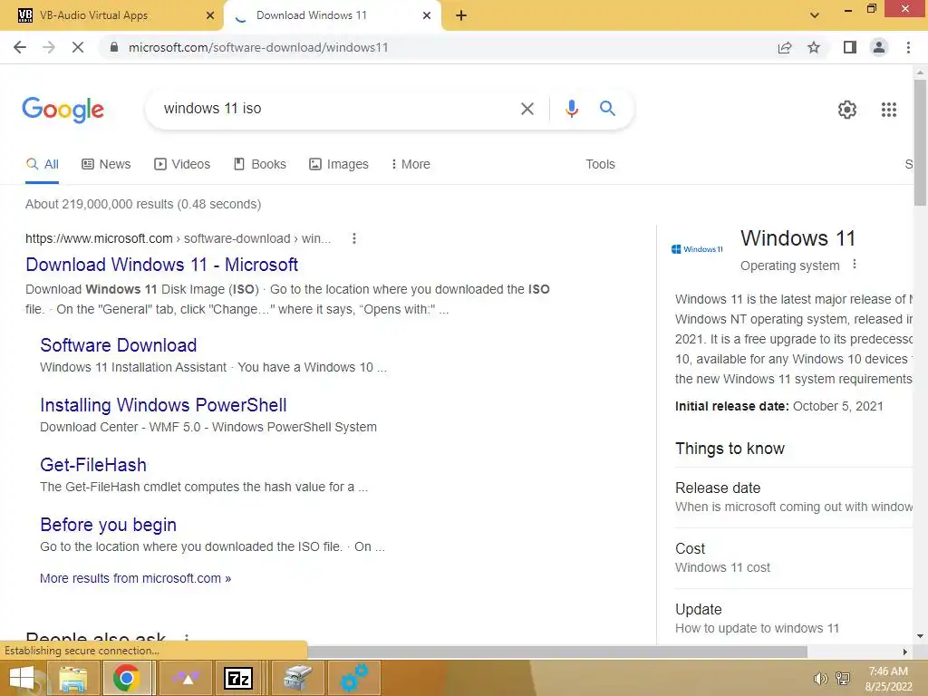Start voice search with microphone icon

[x=571, y=109]
